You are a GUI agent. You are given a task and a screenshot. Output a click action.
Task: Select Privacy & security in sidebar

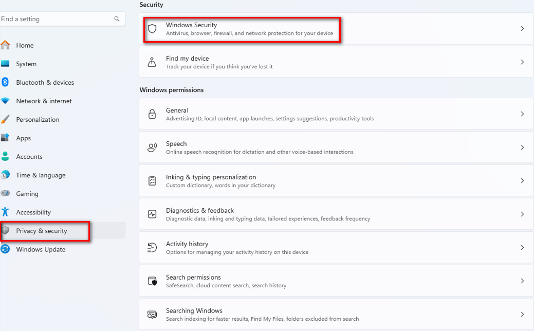click(63, 231)
